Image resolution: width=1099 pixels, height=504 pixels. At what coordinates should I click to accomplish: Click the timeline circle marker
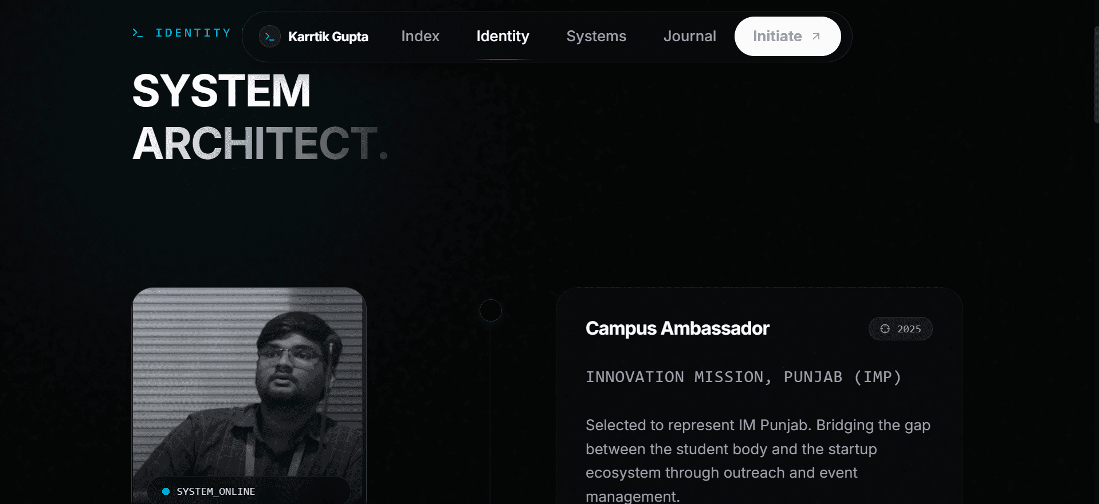point(490,310)
